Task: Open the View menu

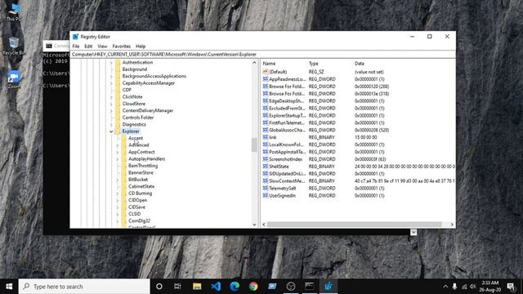Action: [x=102, y=47]
